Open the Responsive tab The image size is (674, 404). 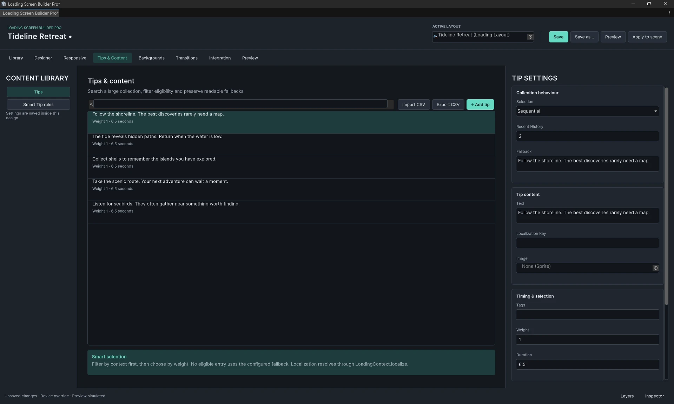75,58
